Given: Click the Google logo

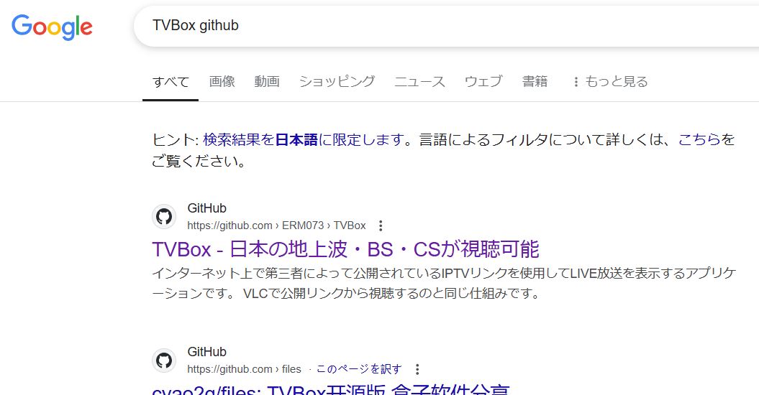Looking at the screenshot, I should [x=52, y=27].
